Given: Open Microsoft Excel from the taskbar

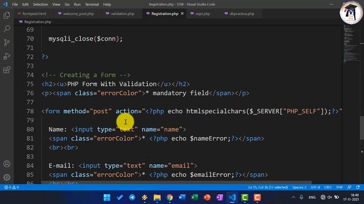Looking at the screenshot, I should (195, 198).
